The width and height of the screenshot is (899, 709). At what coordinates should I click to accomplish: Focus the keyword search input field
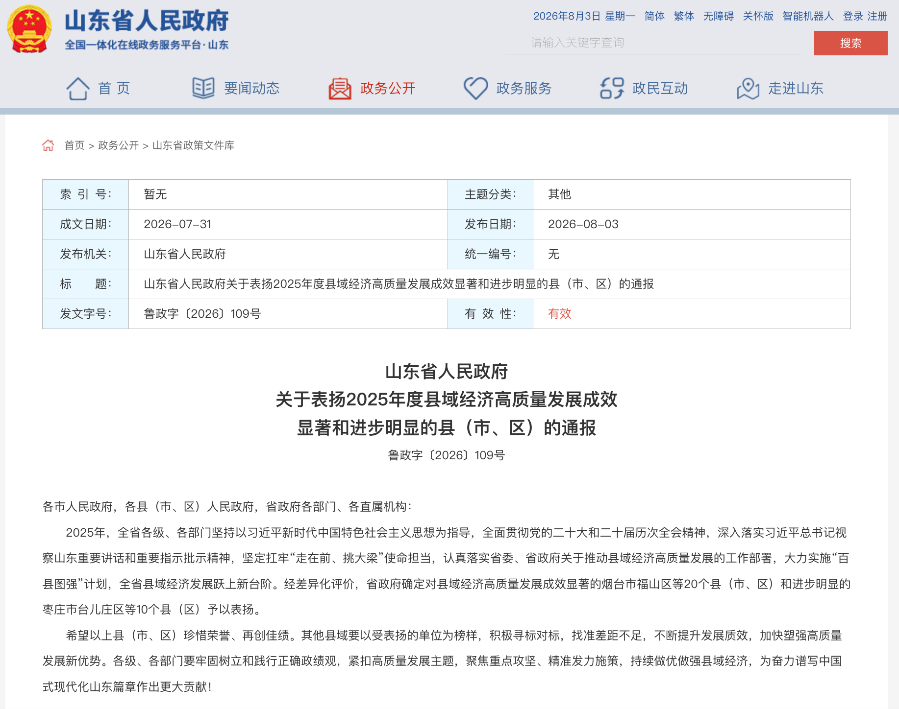652,43
